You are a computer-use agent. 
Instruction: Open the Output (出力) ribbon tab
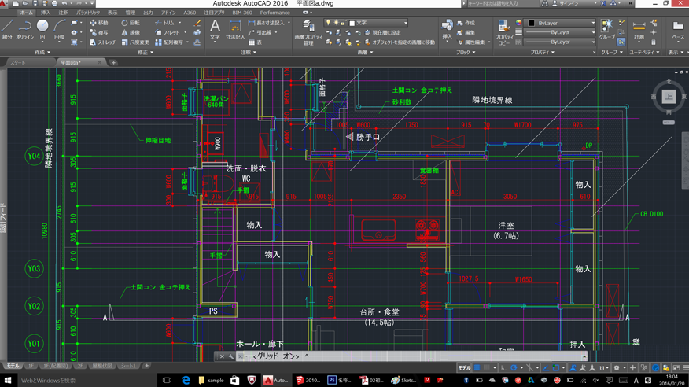tap(148, 13)
